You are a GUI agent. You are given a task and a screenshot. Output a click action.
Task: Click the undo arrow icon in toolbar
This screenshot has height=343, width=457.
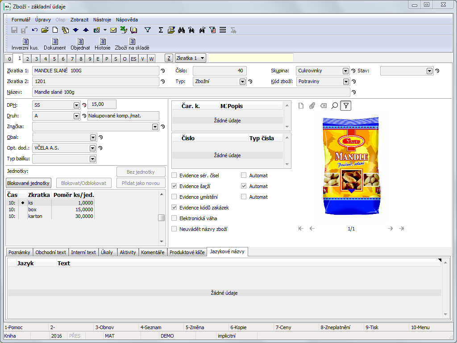click(x=35, y=30)
